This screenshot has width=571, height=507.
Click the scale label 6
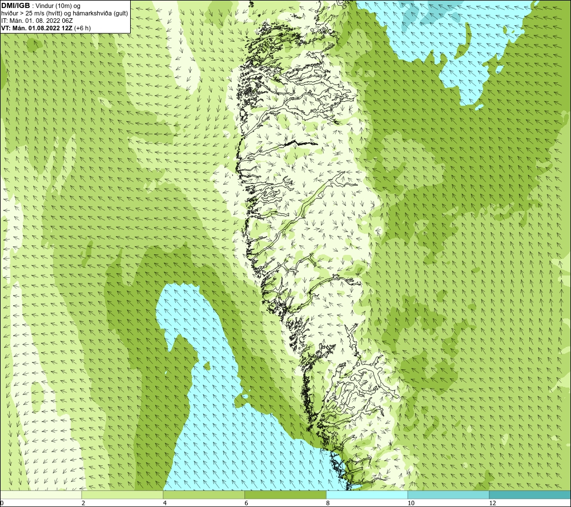click(x=247, y=503)
